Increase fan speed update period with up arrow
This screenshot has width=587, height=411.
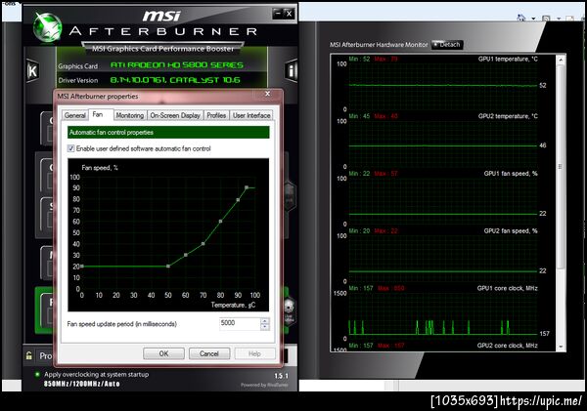tap(265, 321)
